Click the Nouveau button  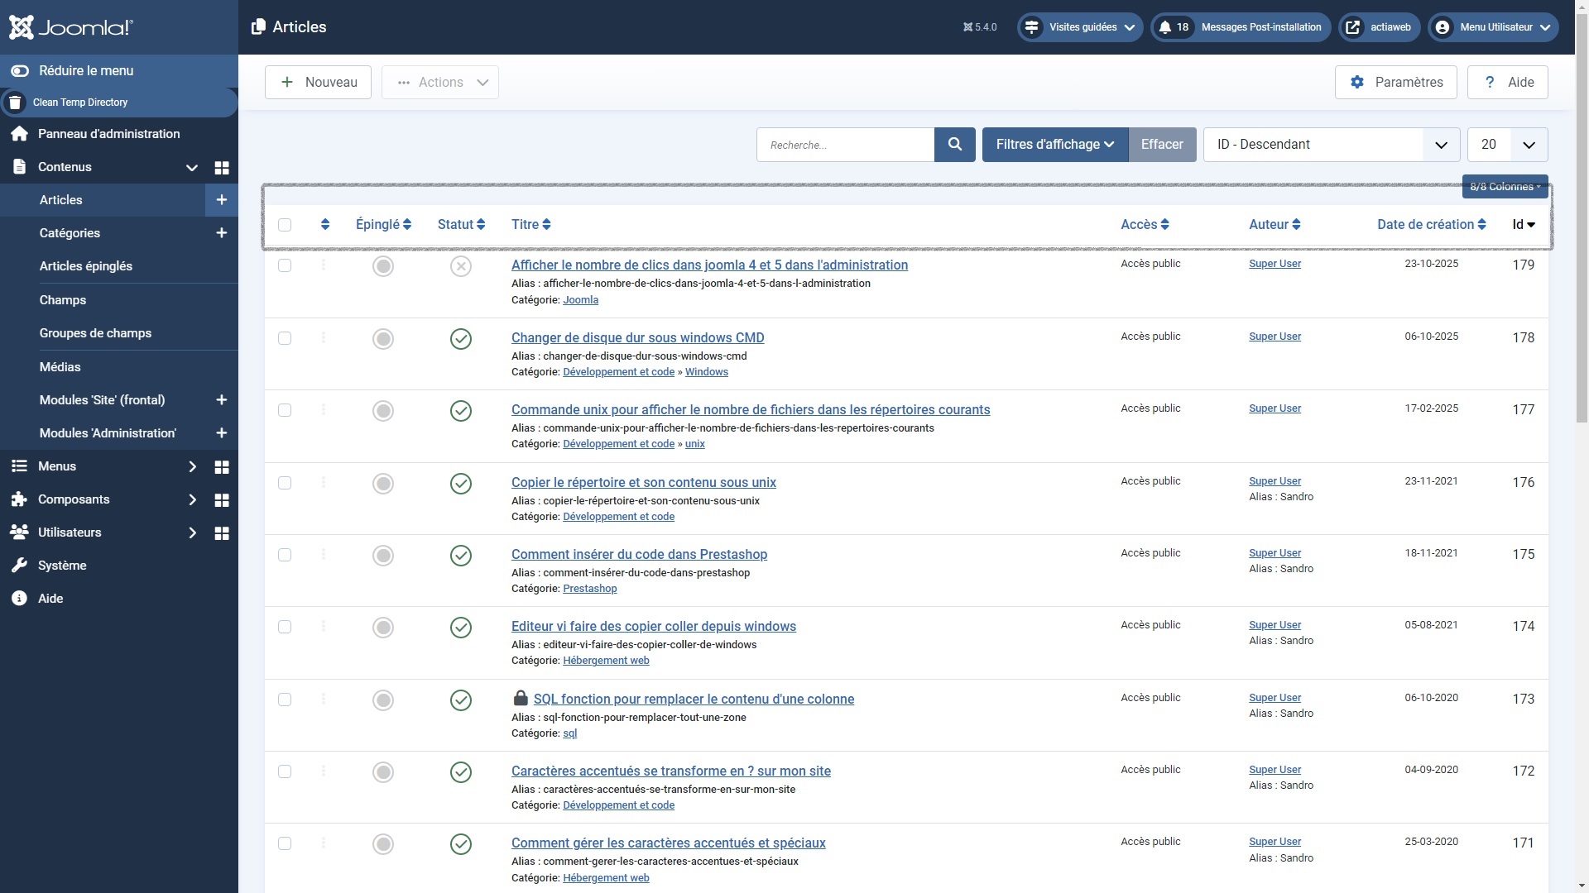pos(318,82)
